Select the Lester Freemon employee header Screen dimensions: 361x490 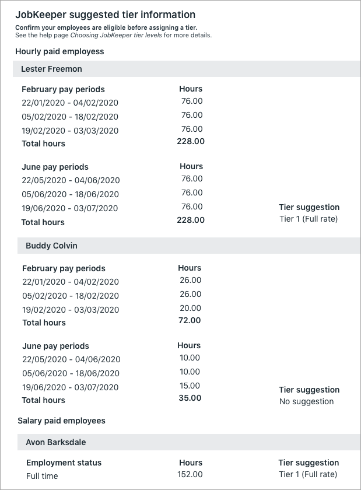(x=51, y=69)
